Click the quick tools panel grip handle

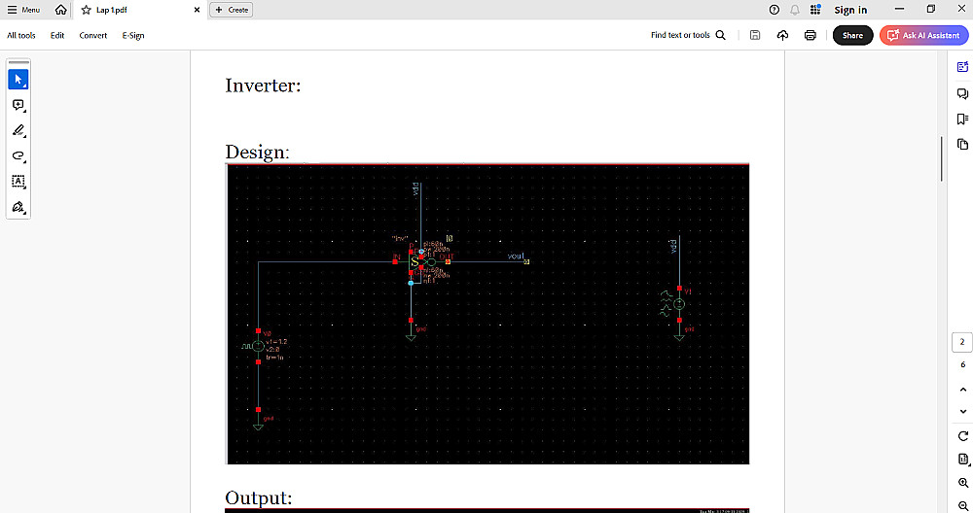click(18, 62)
